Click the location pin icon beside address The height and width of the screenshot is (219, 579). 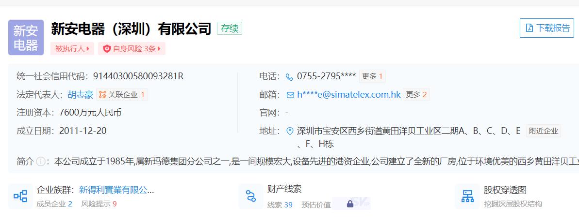[x=290, y=131]
